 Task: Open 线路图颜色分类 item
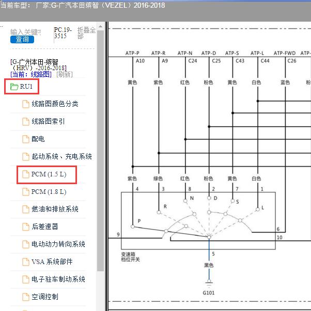click(55, 104)
